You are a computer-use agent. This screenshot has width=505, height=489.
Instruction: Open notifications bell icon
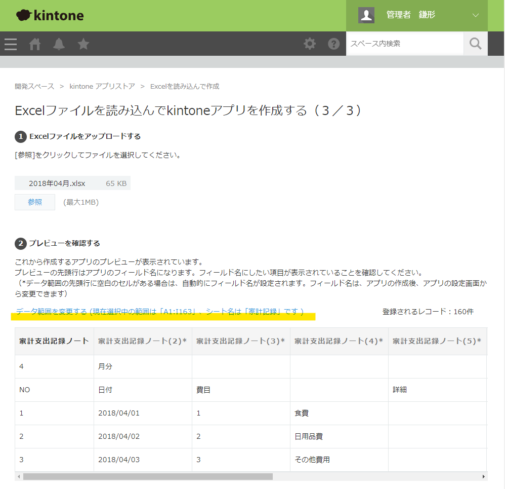pyautogui.click(x=59, y=44)
